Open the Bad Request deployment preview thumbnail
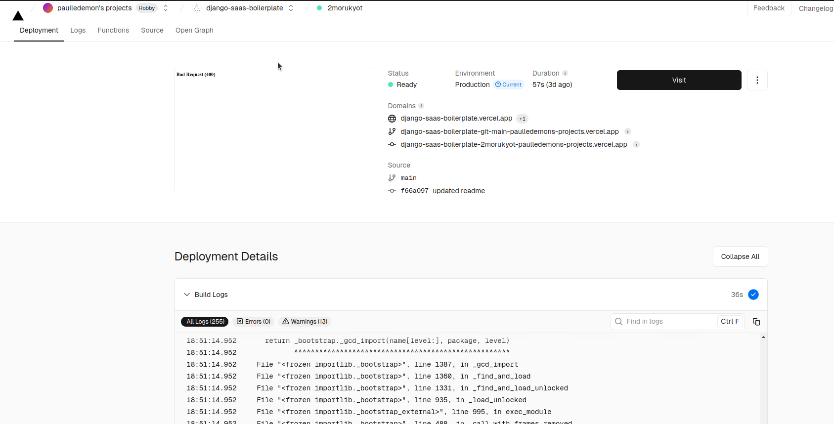This screenshot has width=834, height=424. (274, 130)
